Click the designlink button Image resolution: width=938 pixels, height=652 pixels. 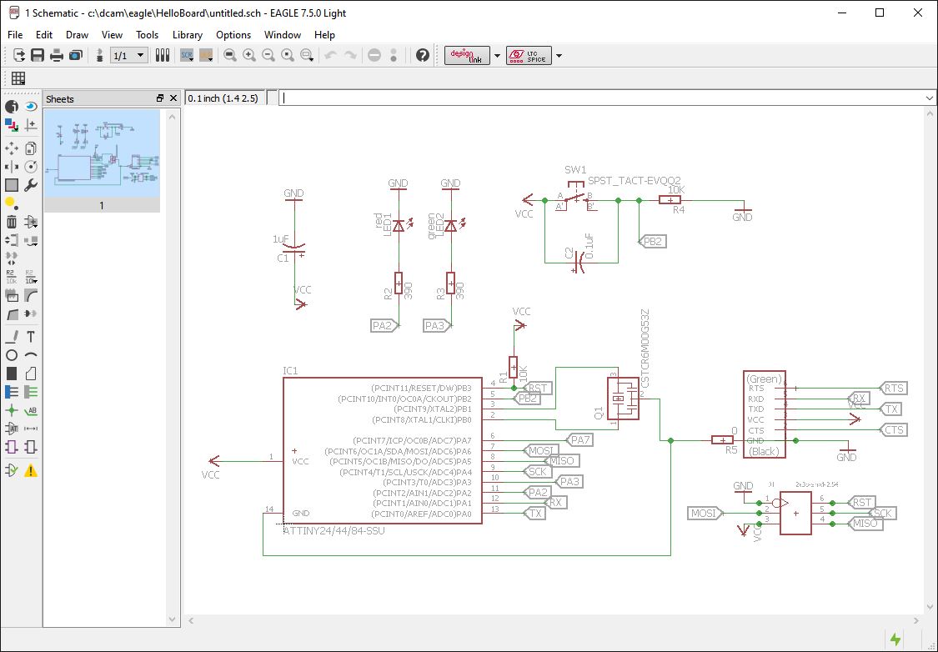pyautogui.click(x=467, y=56)
